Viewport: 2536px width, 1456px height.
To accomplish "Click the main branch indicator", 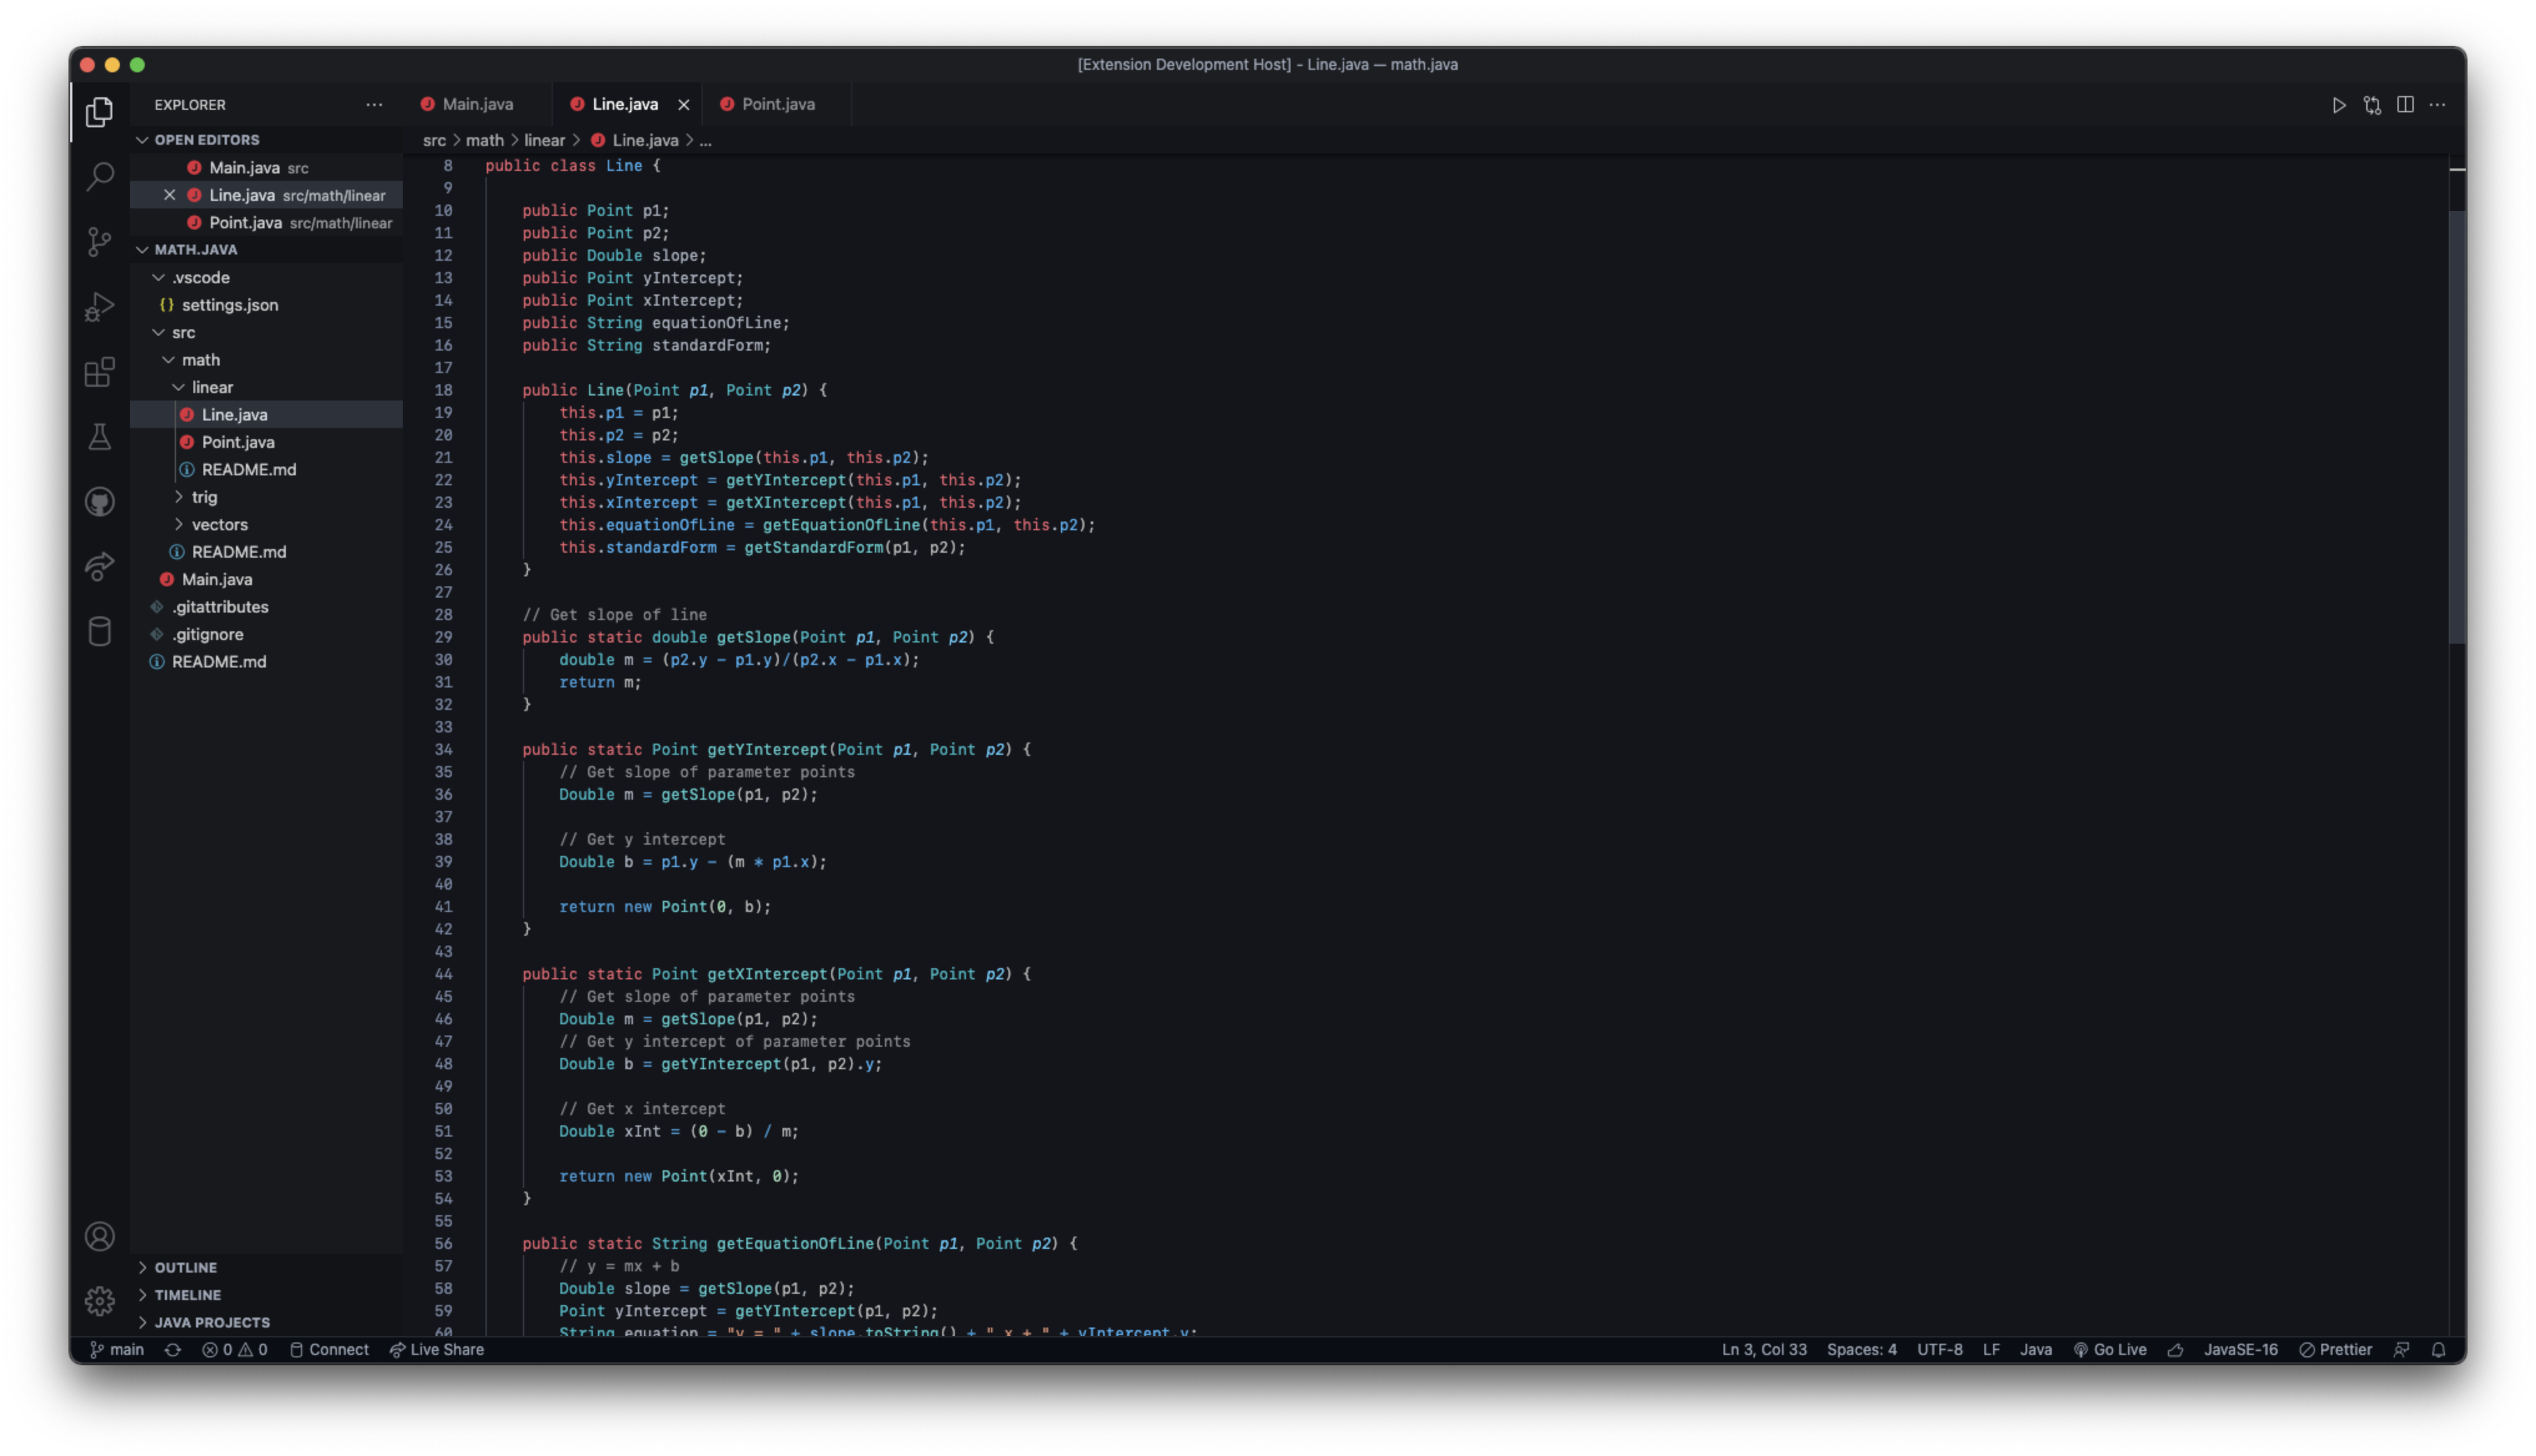I will [x=117, y=1349].
